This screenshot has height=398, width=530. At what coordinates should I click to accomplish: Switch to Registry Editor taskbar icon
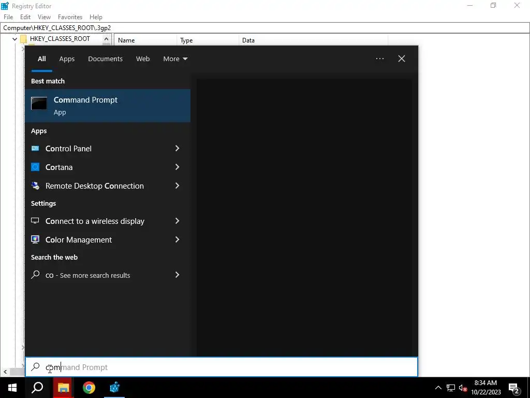[x=114, y=388]
